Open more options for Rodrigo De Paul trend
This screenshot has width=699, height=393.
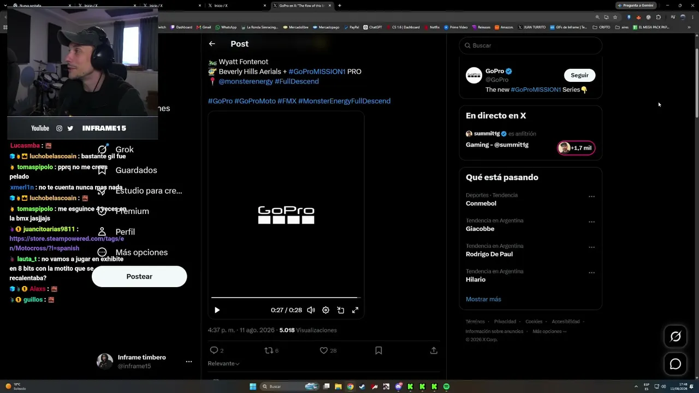[591, 247]
